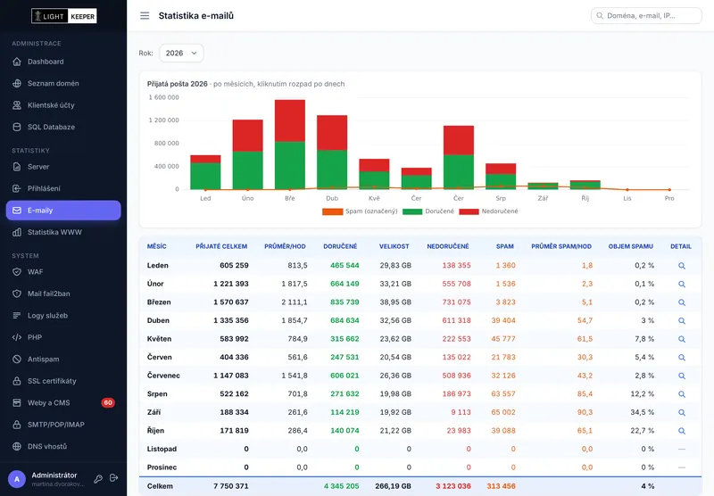Toggle the hamburger sidebar menu icon
Image resolution: width=714 pixels, height=496 pixels.
(x=145, y=16)
